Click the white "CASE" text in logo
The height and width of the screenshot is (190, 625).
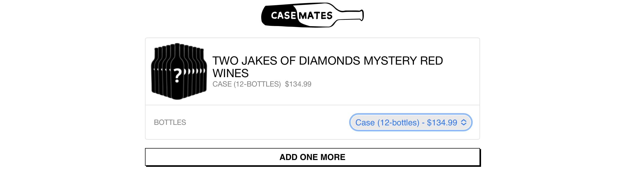tap(283, 16)
